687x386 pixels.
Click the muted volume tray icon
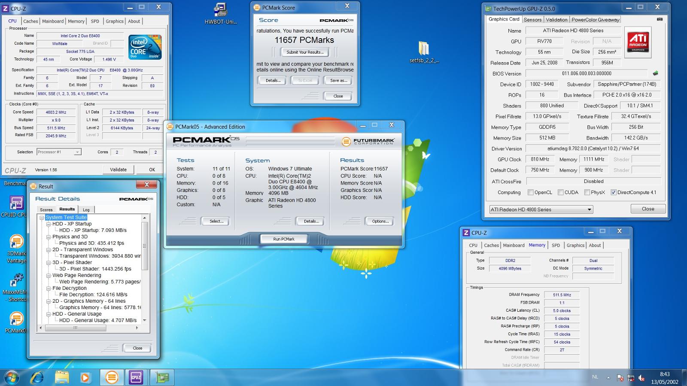(641, 378)
